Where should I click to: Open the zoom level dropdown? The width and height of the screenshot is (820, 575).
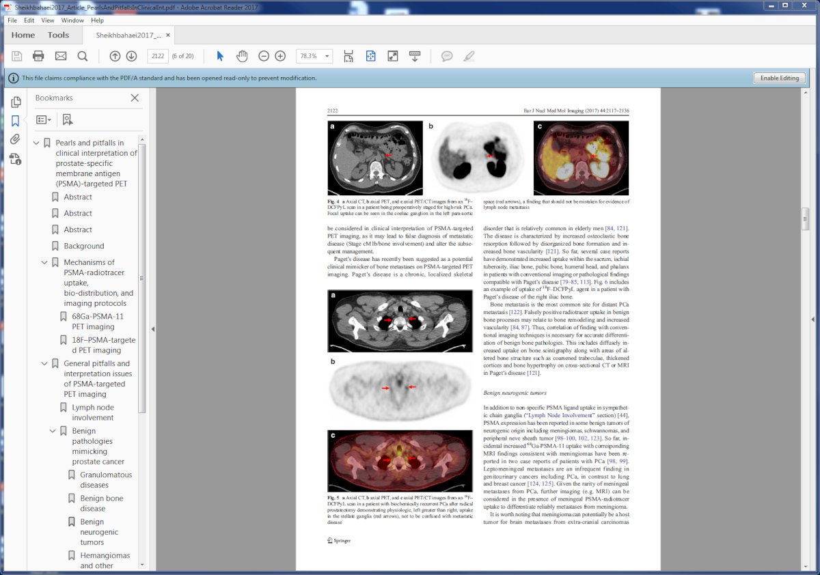[327, 56]
